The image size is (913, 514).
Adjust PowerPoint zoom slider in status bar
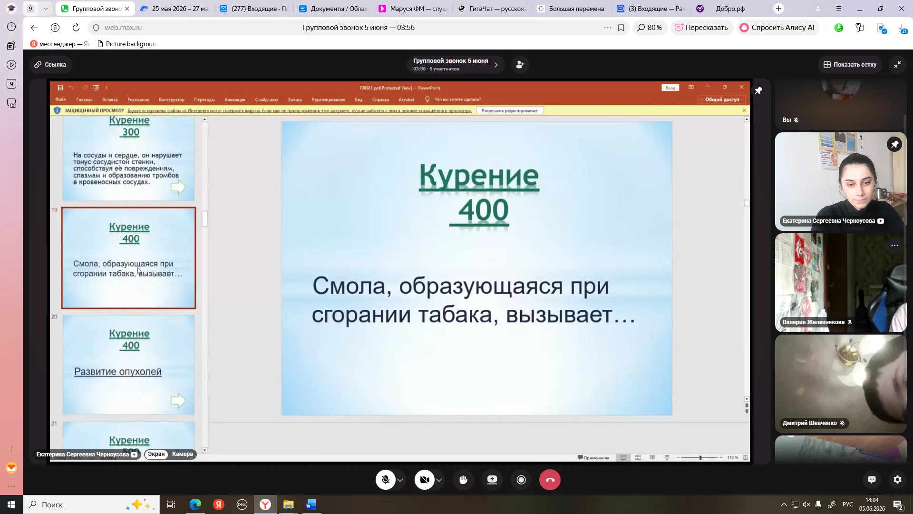700,458
